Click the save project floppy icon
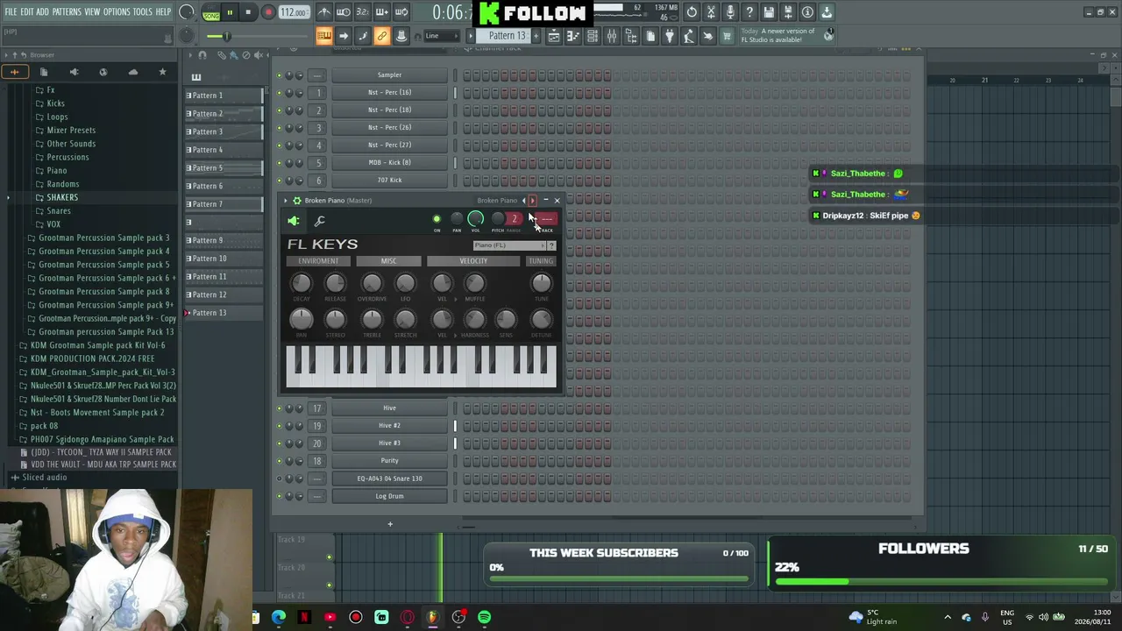The image size is (1122, 631). point(769,12)
